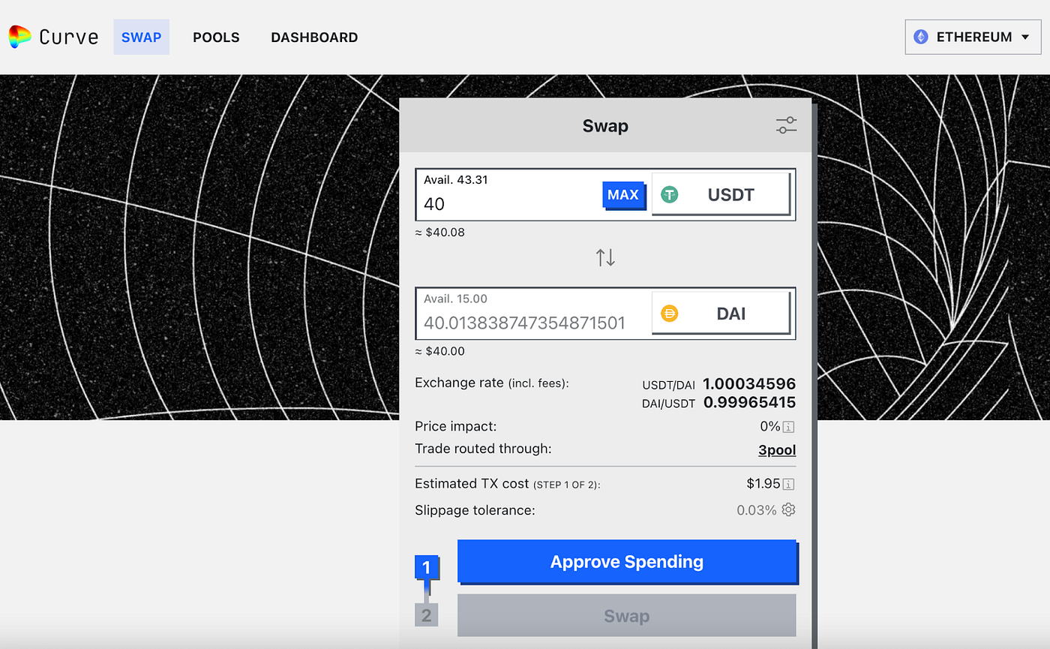Click the price impact info icon
The width and height of the screenshot is (1050, 649).
pyautogui.click(x=788, y=427)
